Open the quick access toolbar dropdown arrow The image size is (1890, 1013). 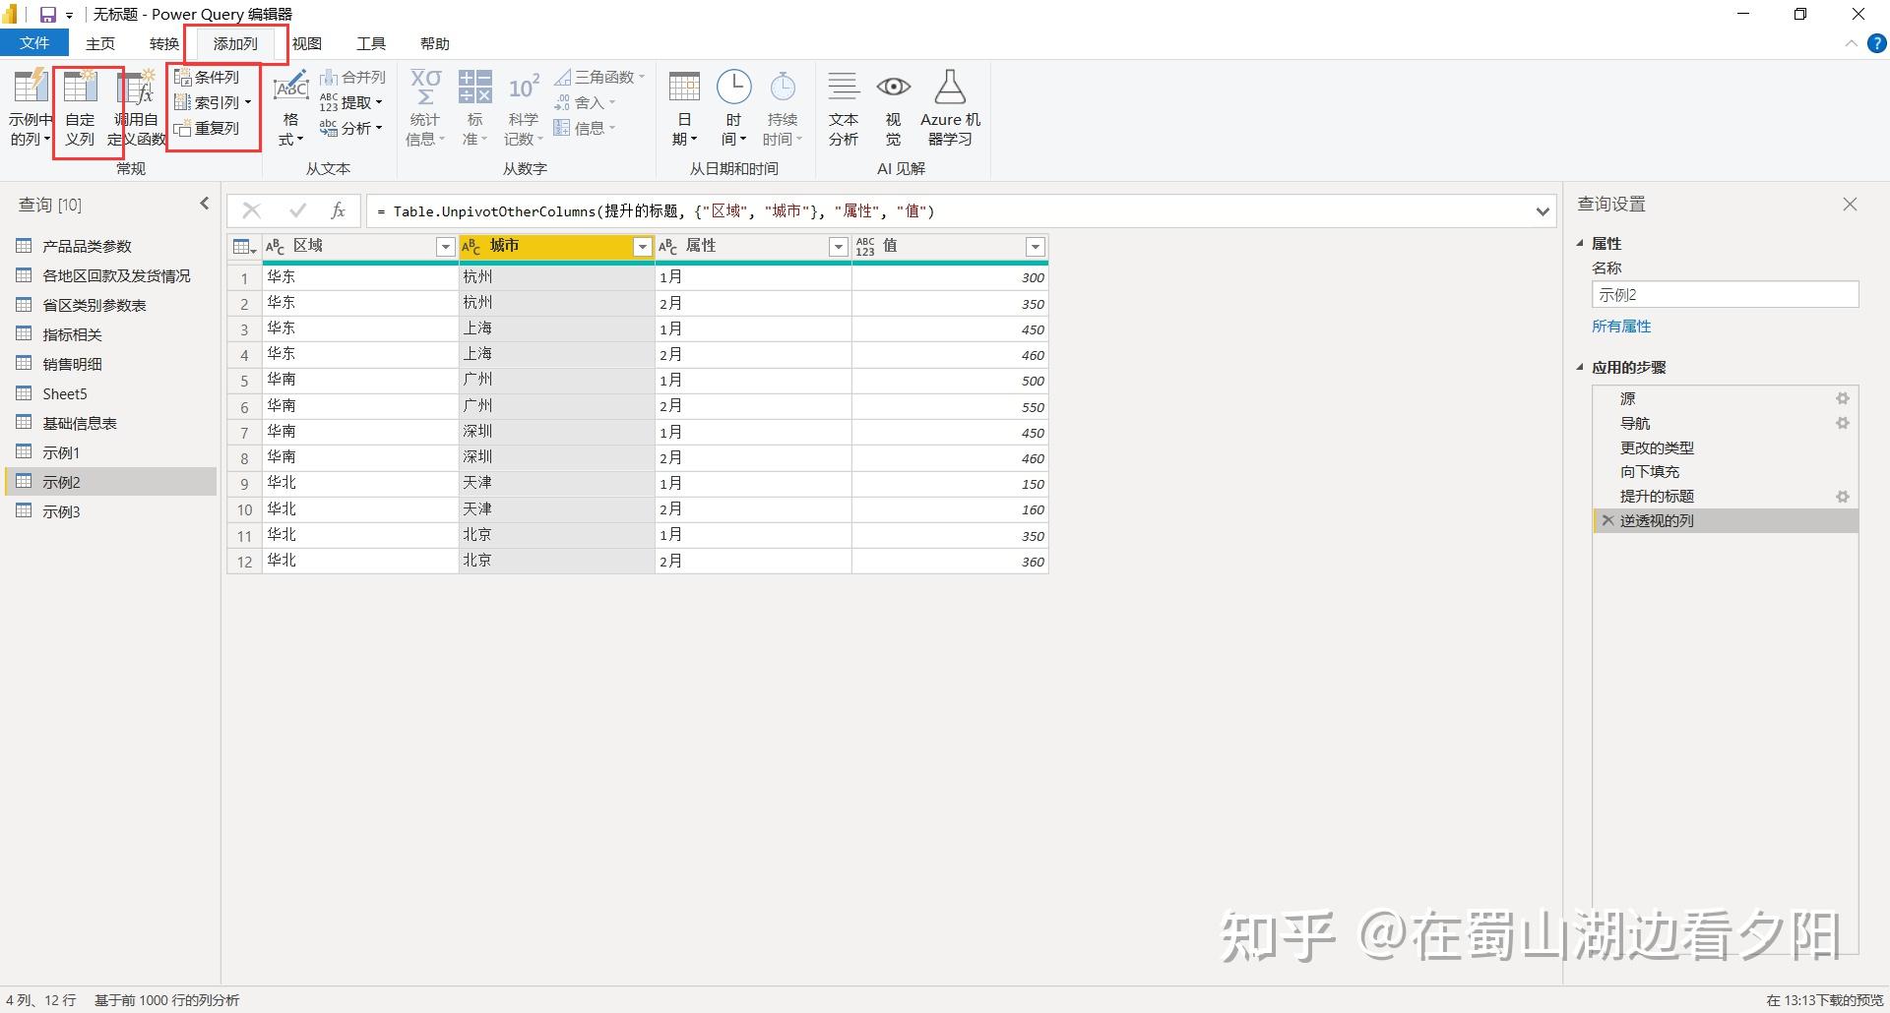70,15
